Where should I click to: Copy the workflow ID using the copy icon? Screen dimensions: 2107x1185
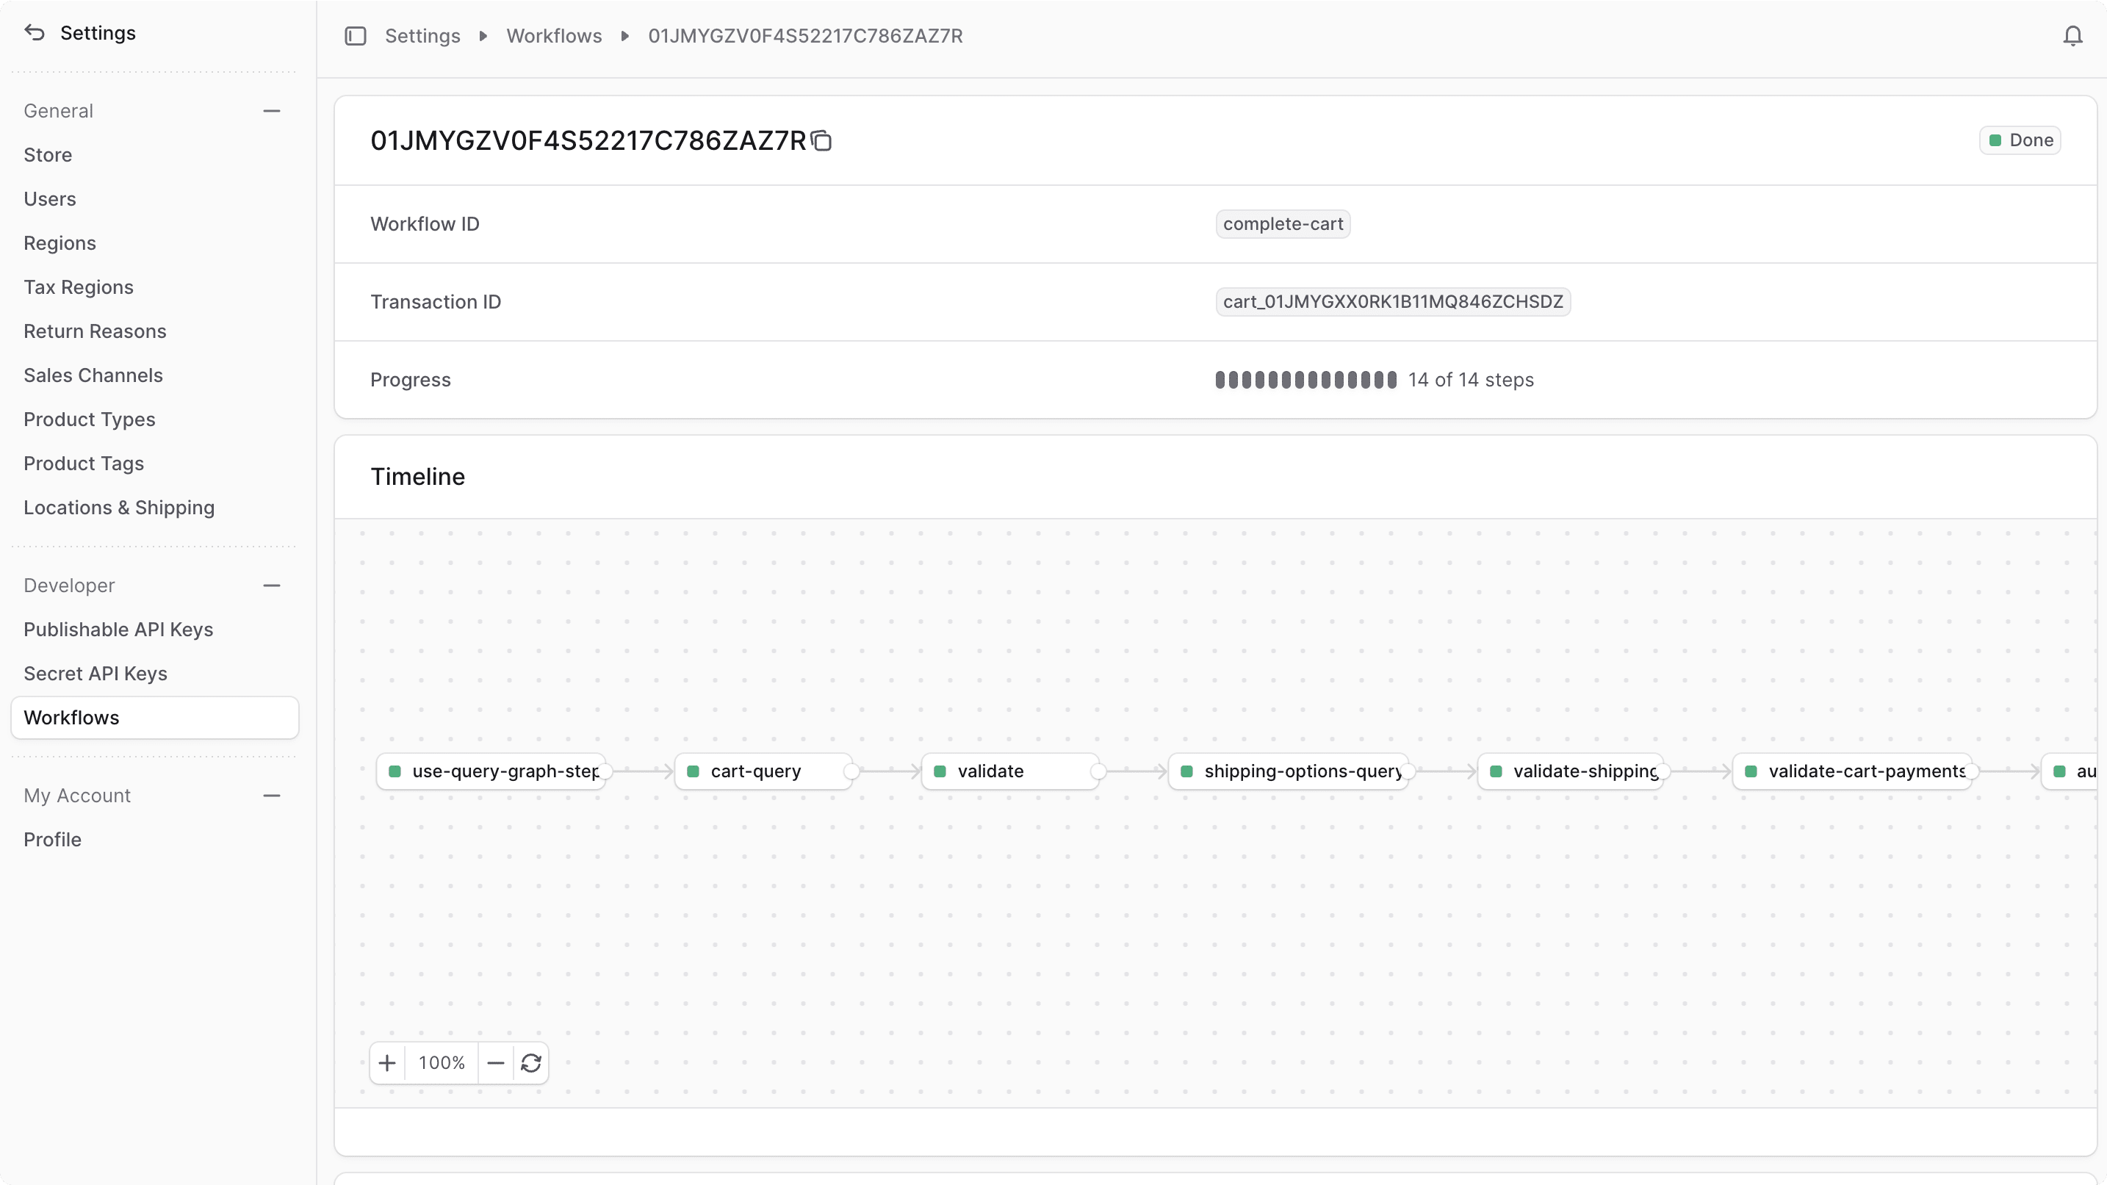[821, 140]
